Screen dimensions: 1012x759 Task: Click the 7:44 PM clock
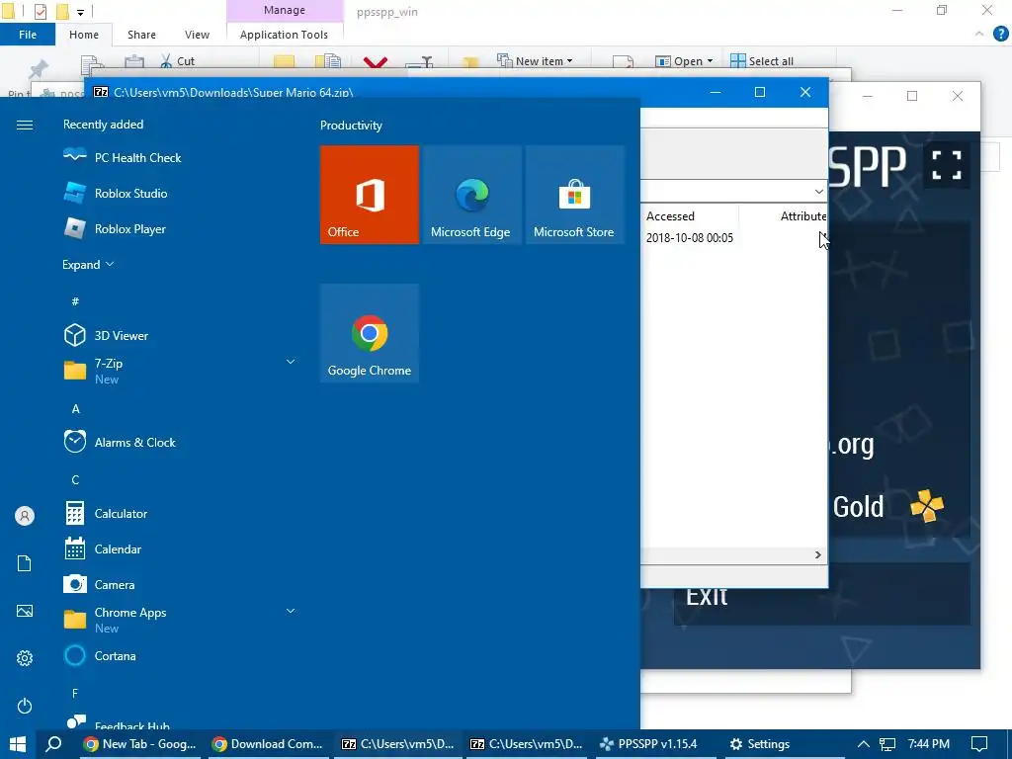(x=929, y=744)
